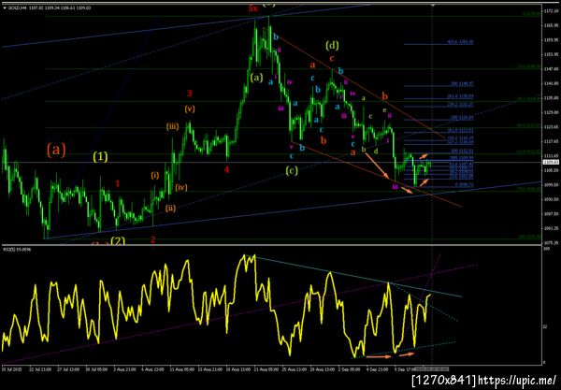Select the orange (i) sub-wave label
Screen dimensions: 561x390
click(155, 175)
